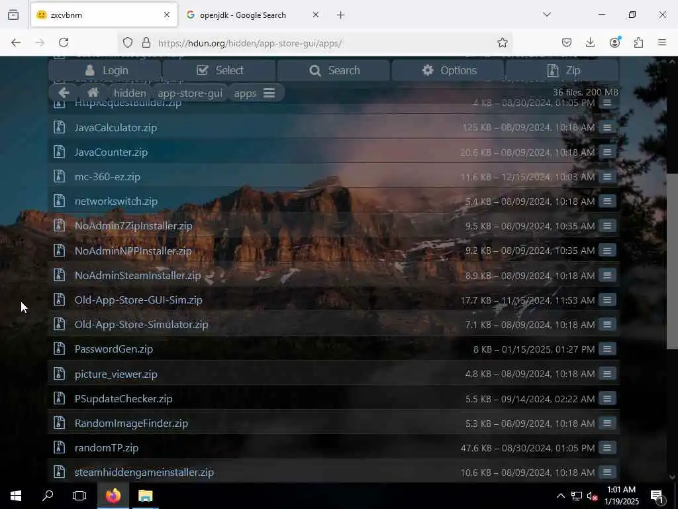This screenshot has height=509, width=678.
Task: Click the zip icon beside JavaCounter.zip
Action: 59,152
